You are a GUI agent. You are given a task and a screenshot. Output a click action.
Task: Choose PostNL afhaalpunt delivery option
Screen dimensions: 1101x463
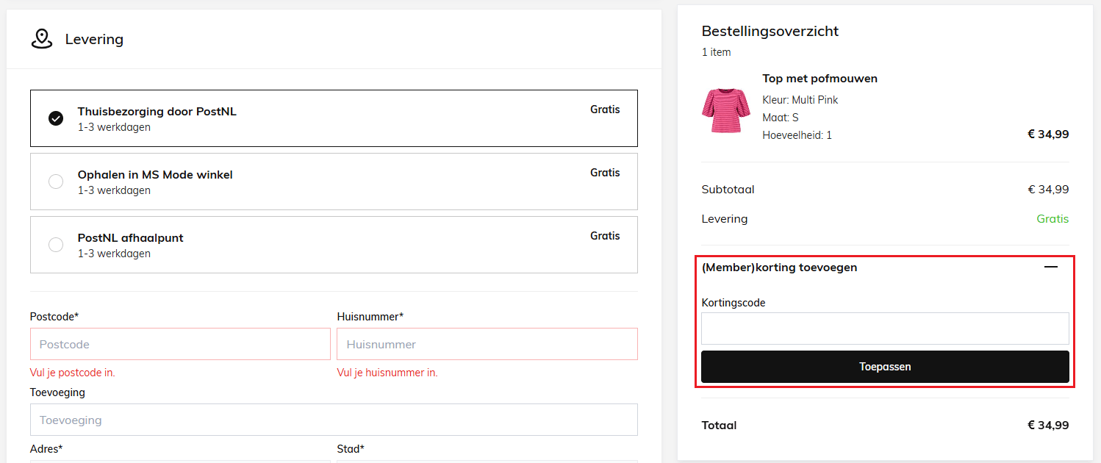click(334, 245)
